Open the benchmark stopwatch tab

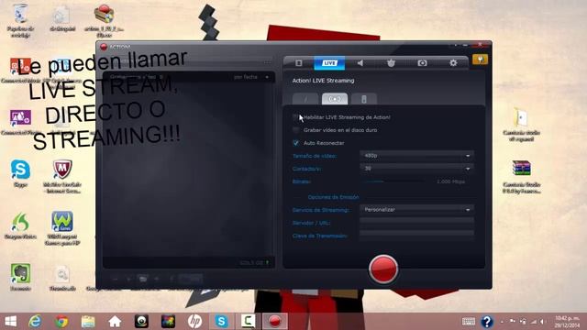392,63
